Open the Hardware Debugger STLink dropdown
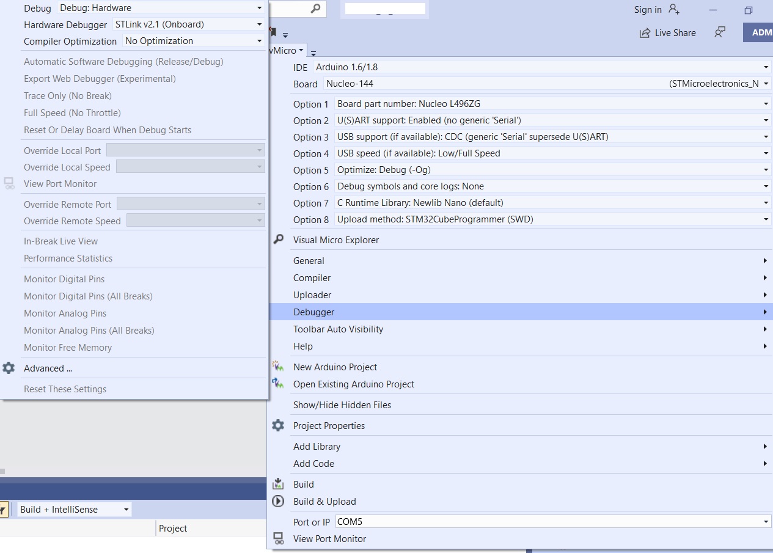The height and width of the screenshot is (553, 773). click(189, 24)
